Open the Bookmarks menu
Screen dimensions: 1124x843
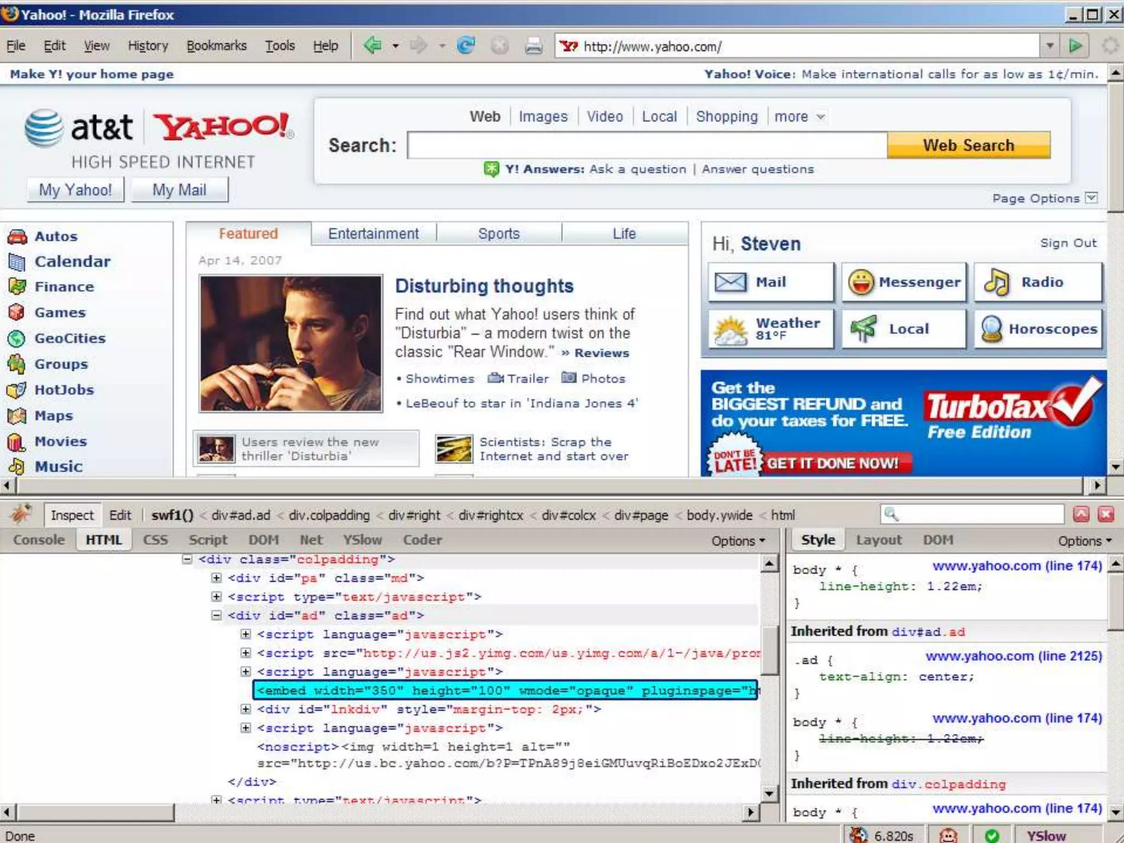tap(216, 46)
